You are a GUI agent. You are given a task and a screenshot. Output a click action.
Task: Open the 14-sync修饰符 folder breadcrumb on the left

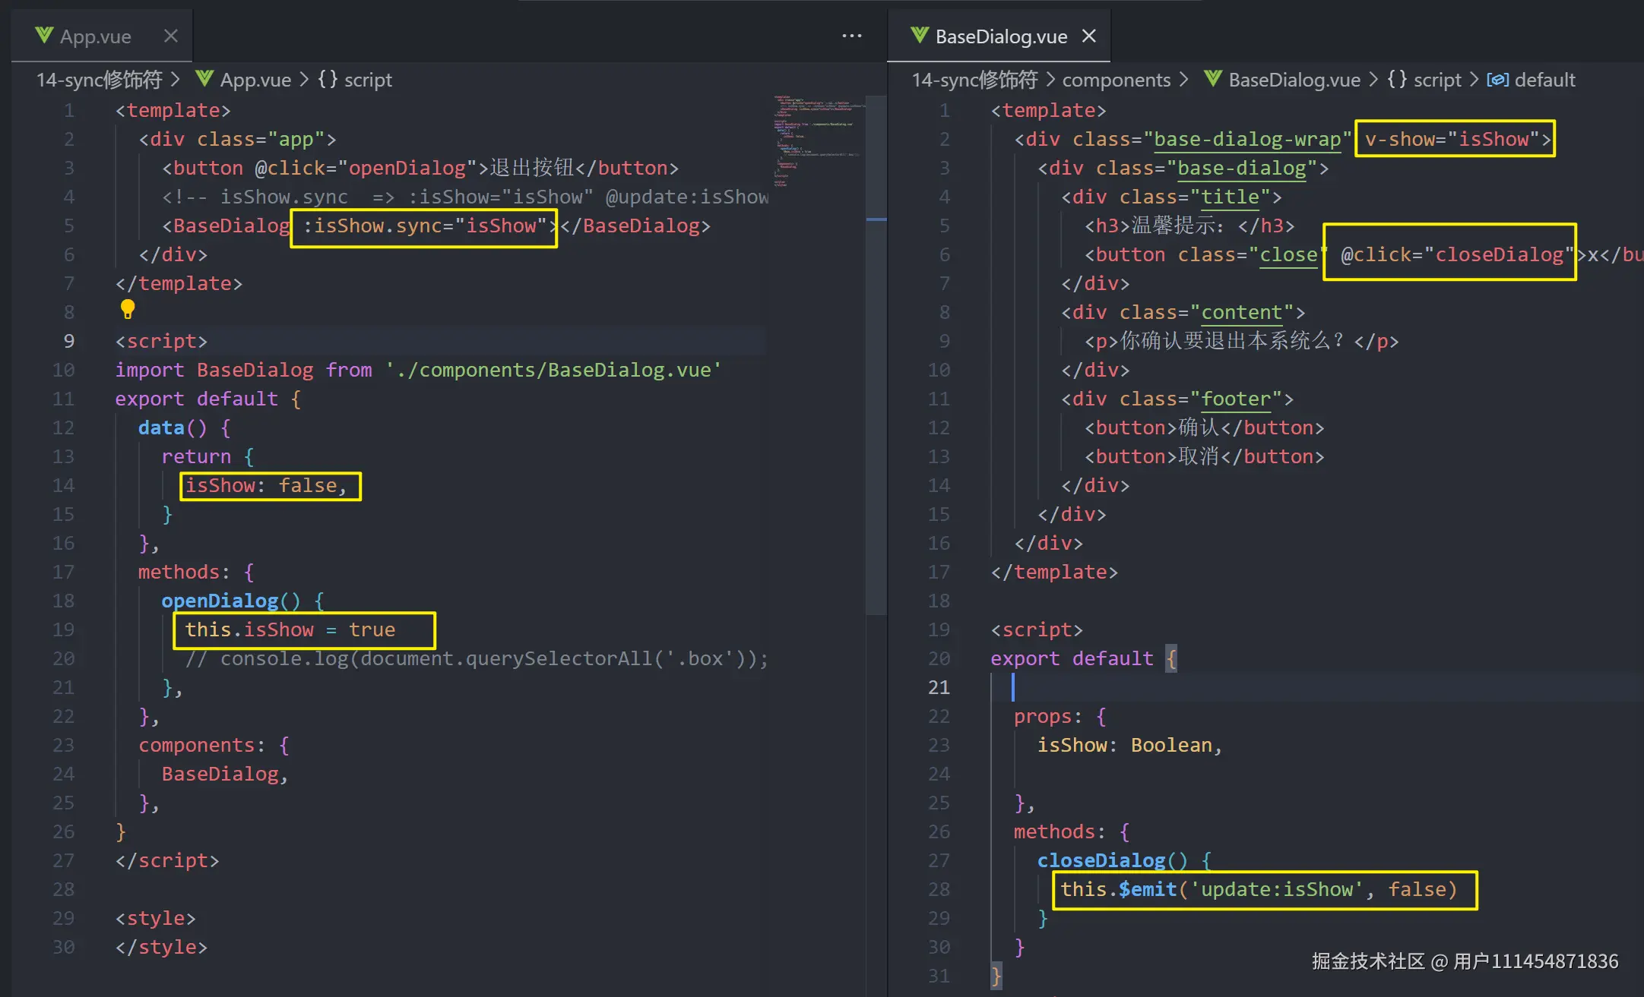pyautogui.click(x=100, y=80)
